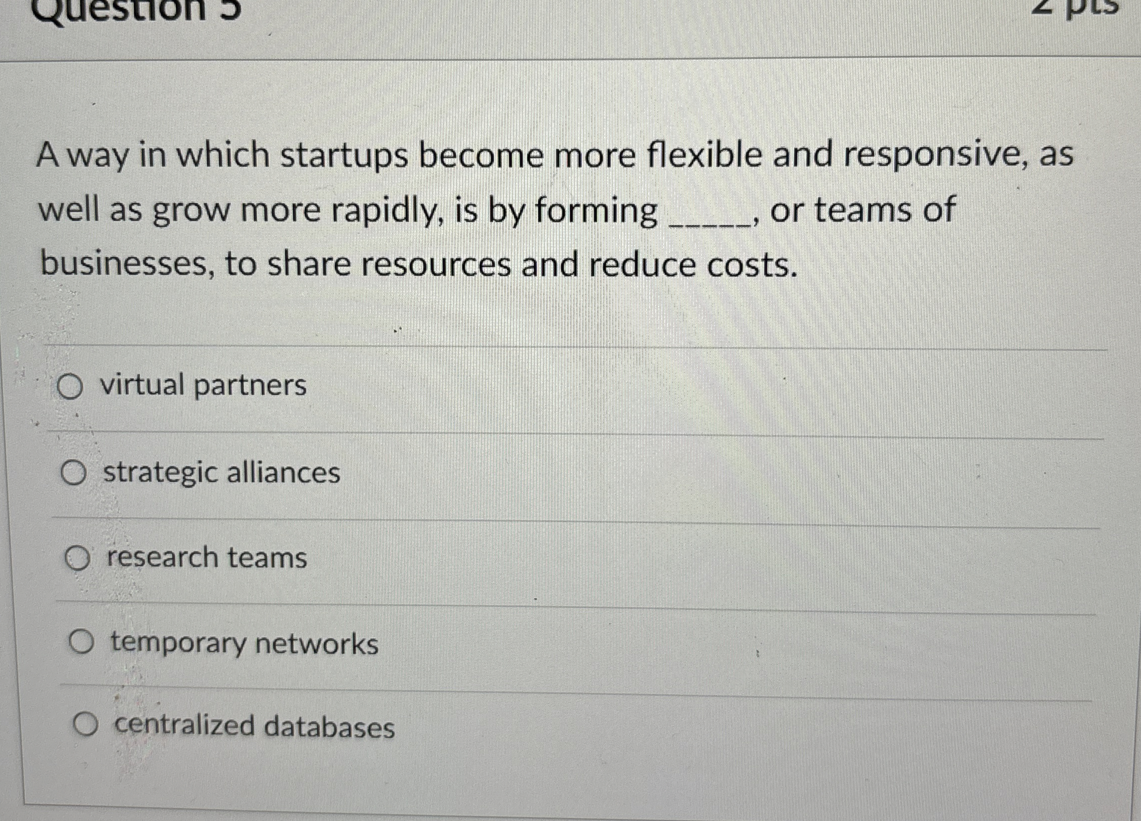Image resolution: width=1141 pixels, height=821 pixels.
Task: Click the "virtual partners" answer label text
Action: pos(203,386)
